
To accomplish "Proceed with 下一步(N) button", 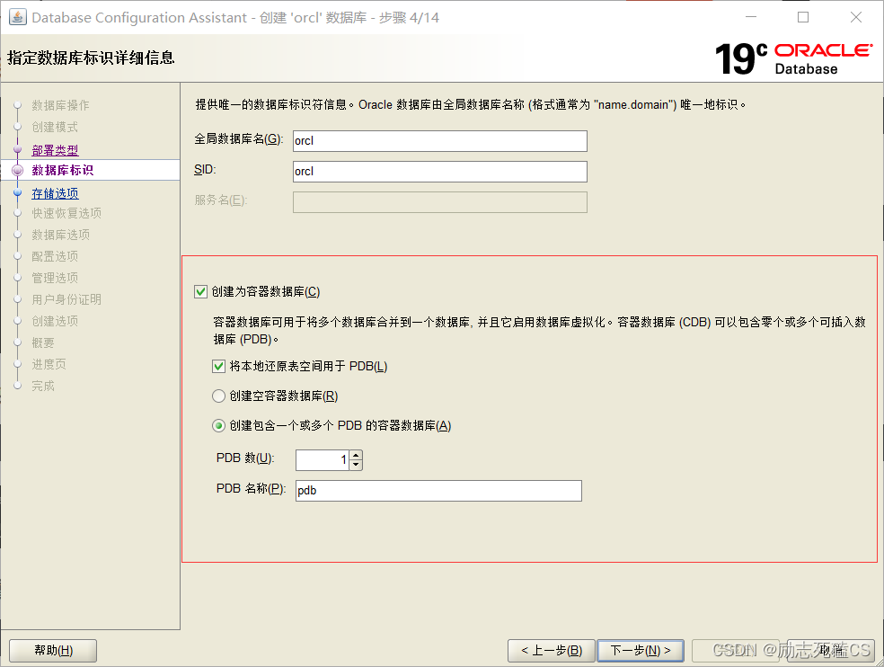I will click(641, 651).
